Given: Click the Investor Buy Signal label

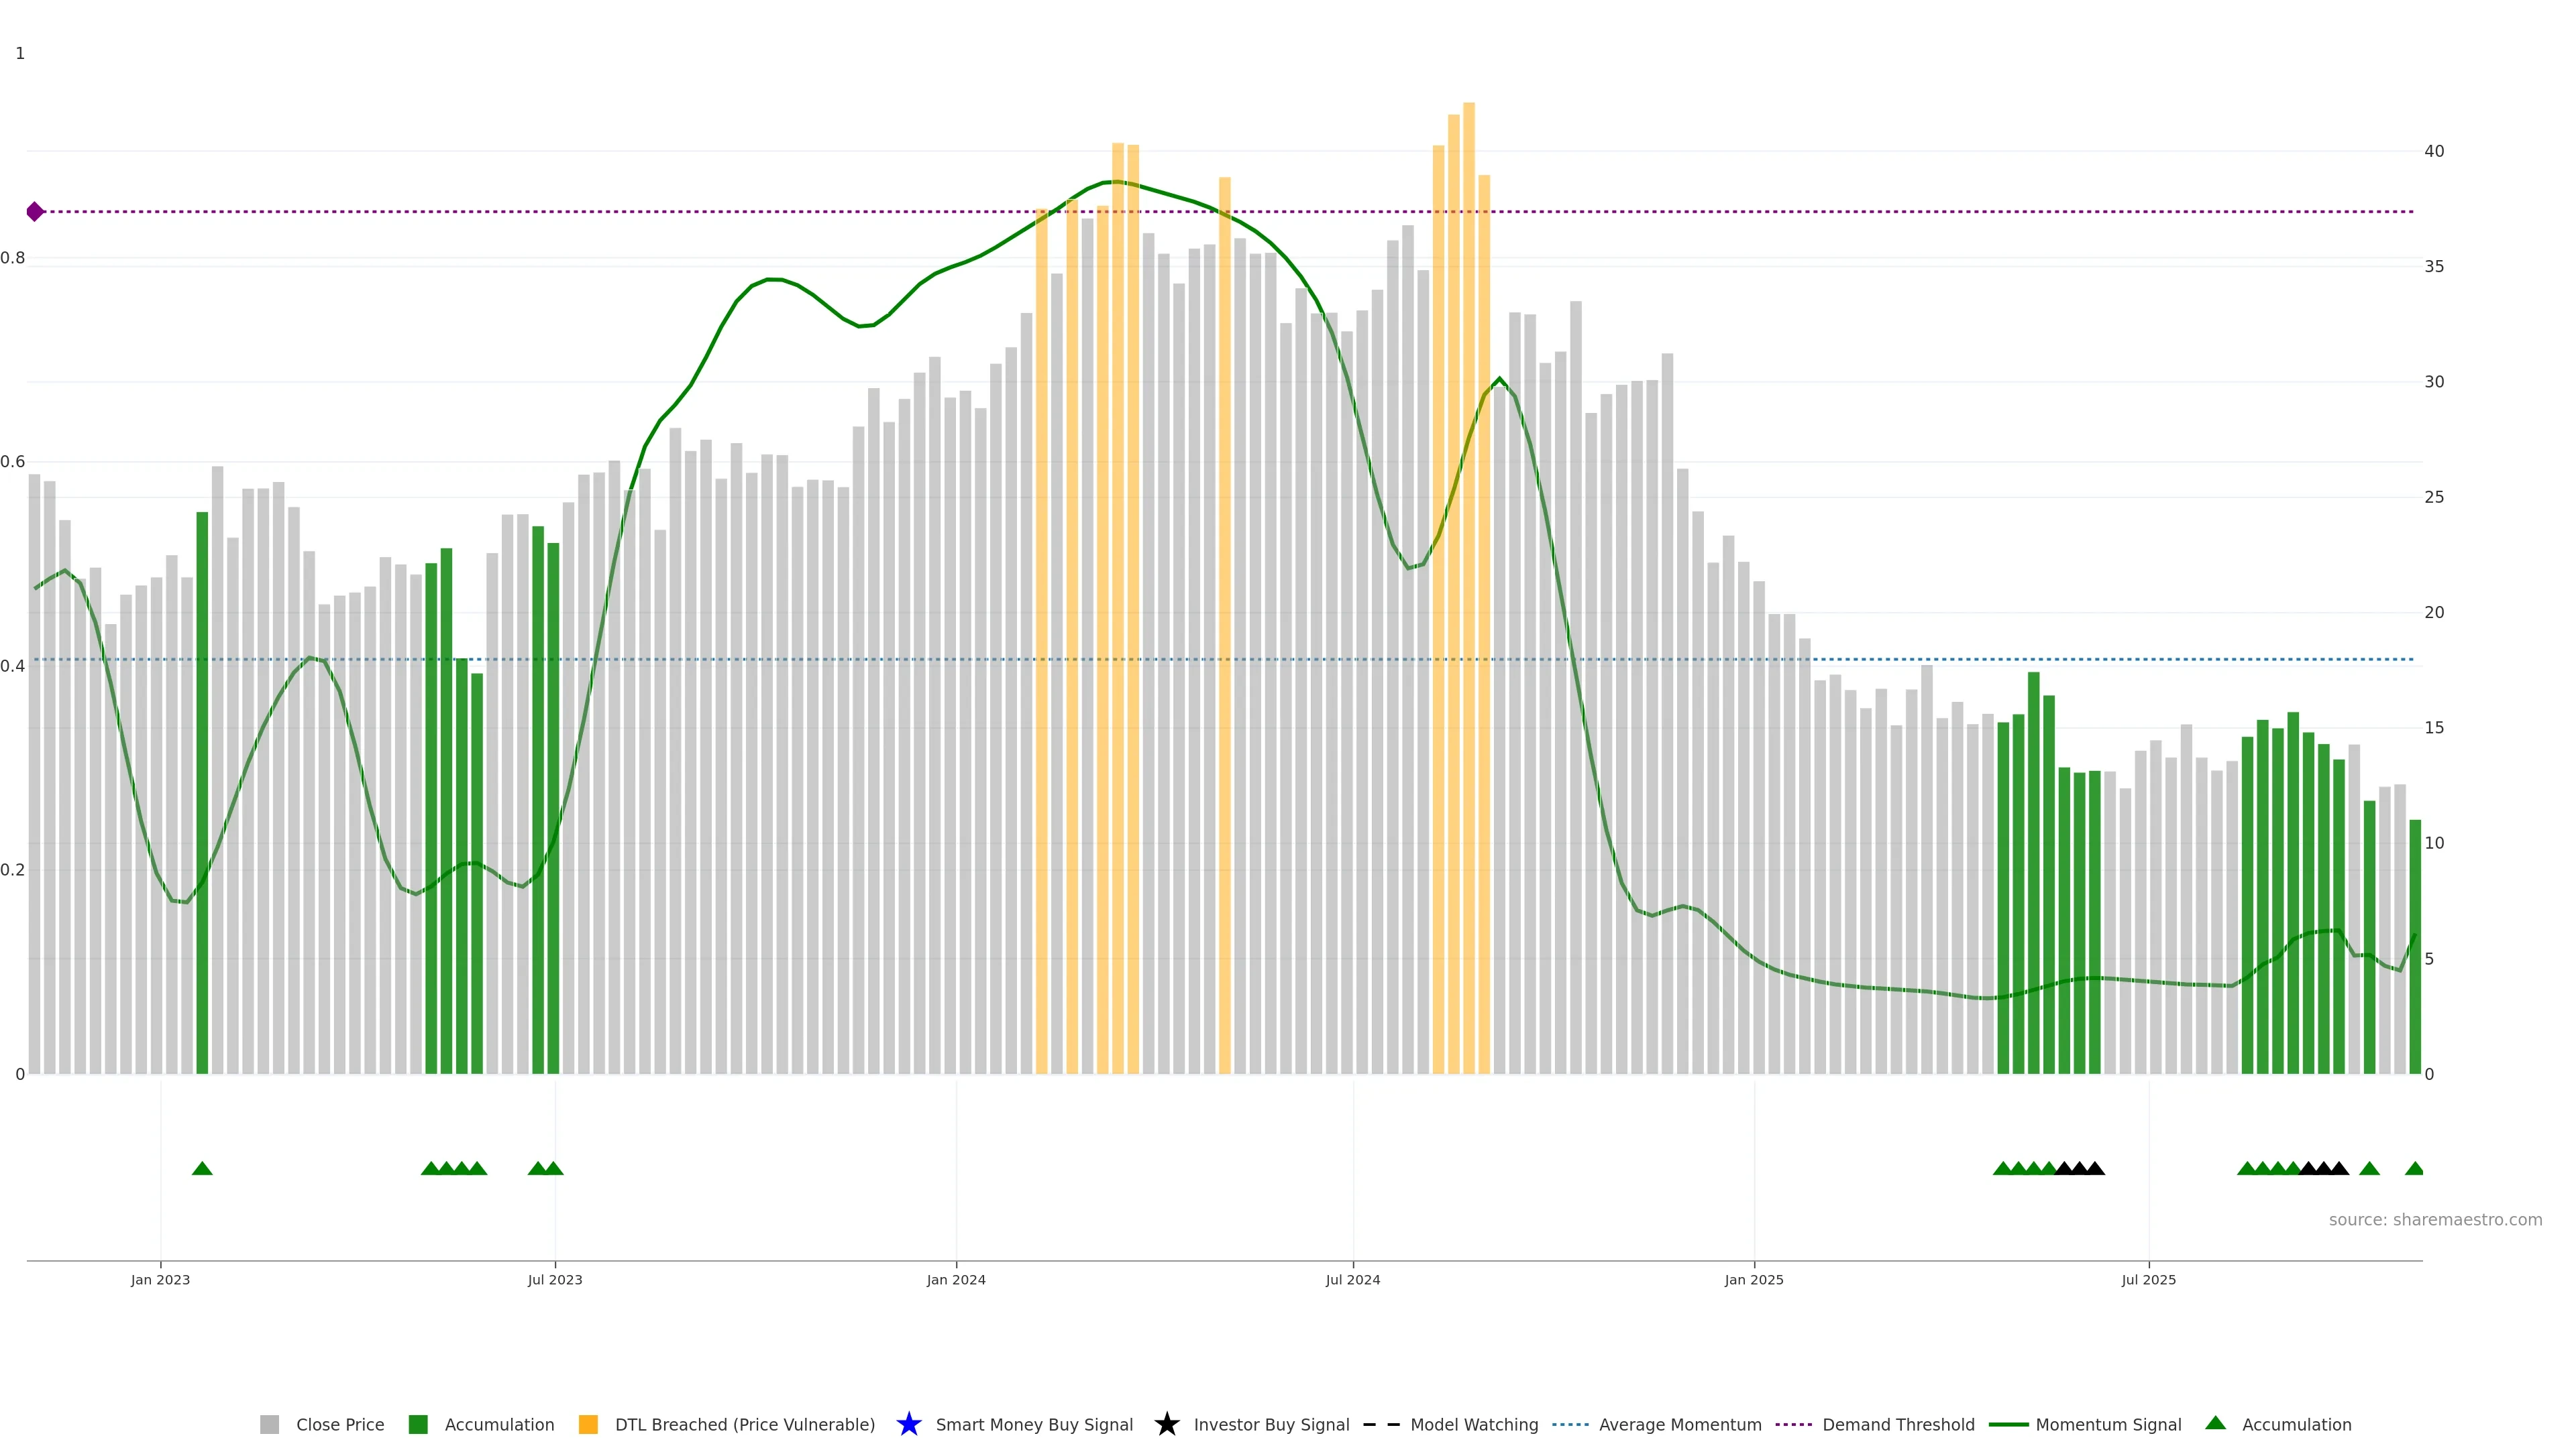Looking at the screenshot, I should pos(1271,1424).
